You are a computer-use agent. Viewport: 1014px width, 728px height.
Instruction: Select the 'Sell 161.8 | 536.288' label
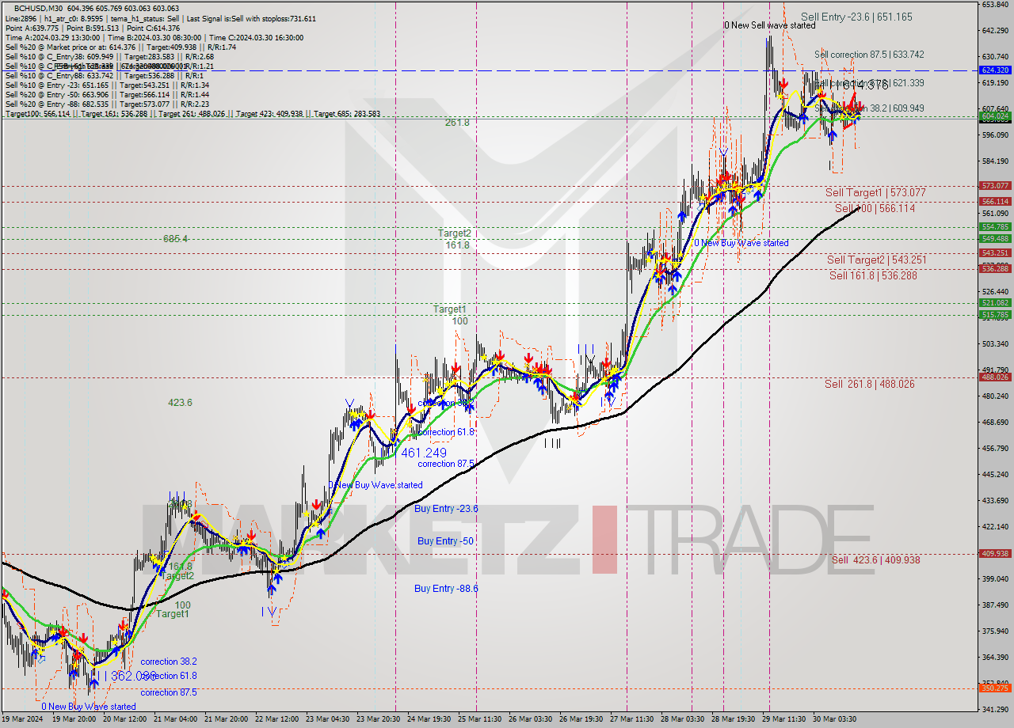click(x=873, y=275)
